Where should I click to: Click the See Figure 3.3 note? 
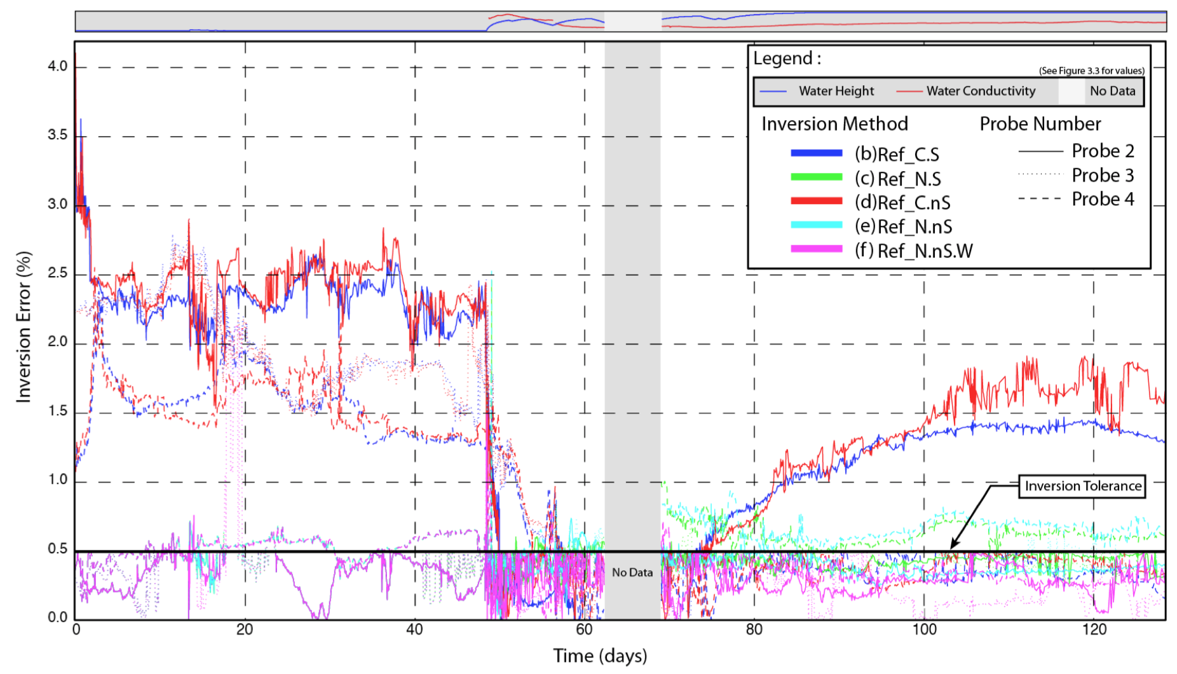pos(1091,71)
